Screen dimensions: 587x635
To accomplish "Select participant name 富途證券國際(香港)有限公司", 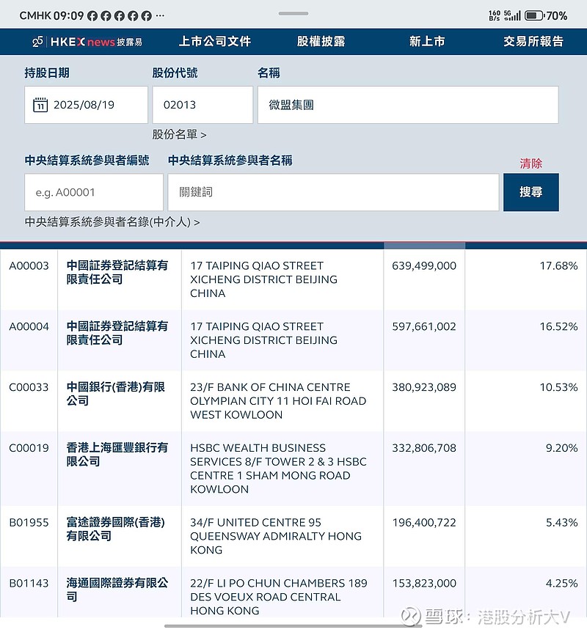I will point(116,529).
